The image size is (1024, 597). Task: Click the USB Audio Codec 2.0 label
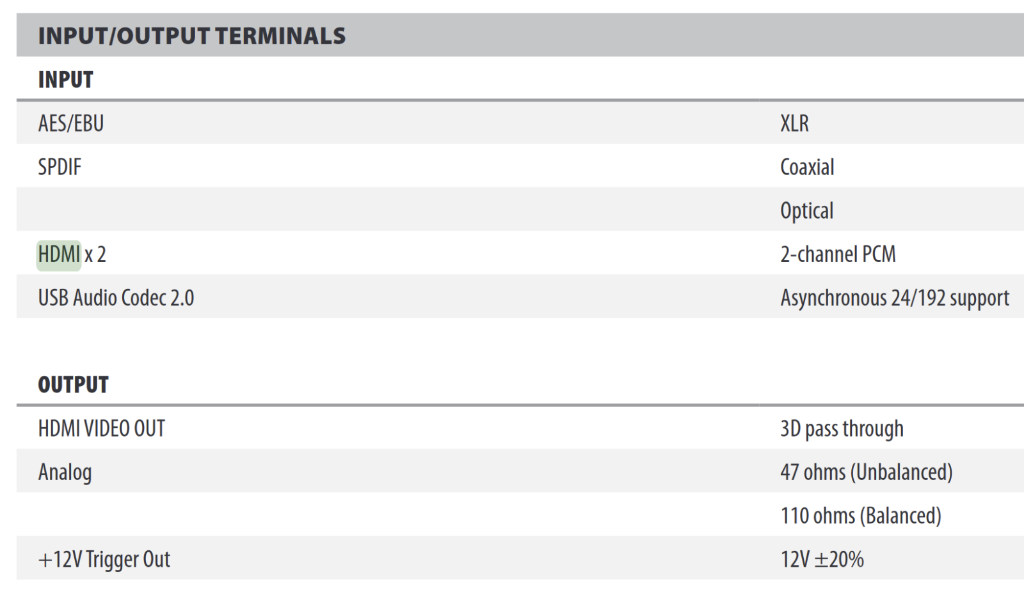pos(116,298)
